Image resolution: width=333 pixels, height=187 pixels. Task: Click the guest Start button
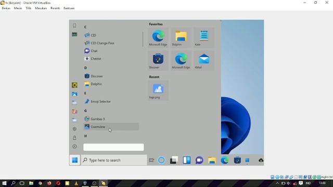click(75, 160)
